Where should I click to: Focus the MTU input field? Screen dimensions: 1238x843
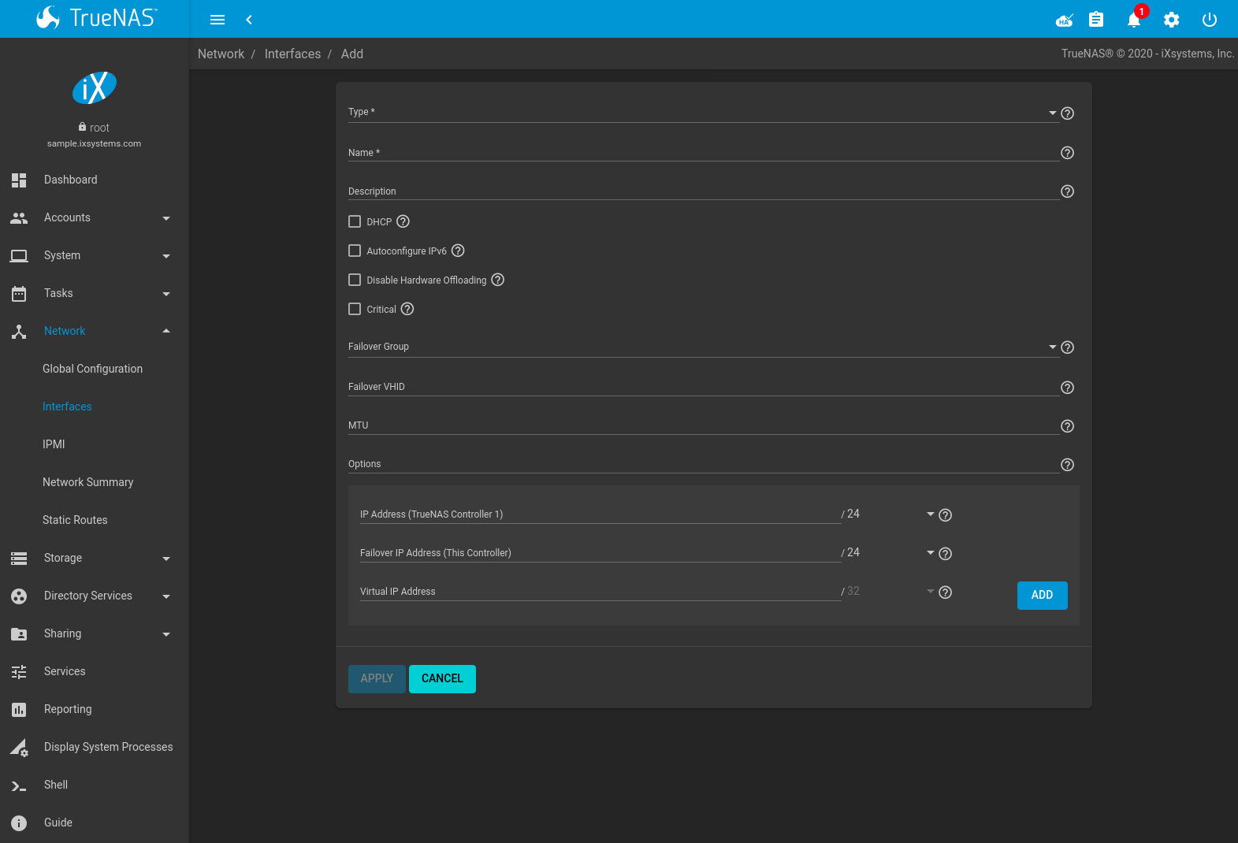pos(703,425)
